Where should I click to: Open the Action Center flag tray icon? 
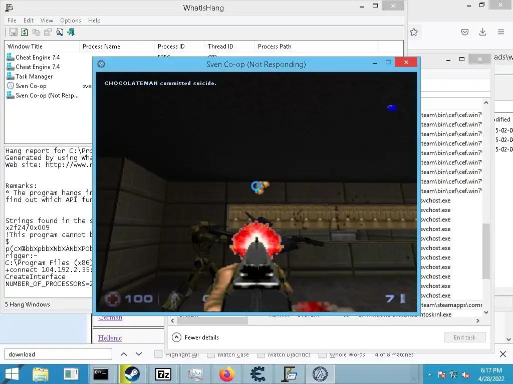tap(442, 374)
